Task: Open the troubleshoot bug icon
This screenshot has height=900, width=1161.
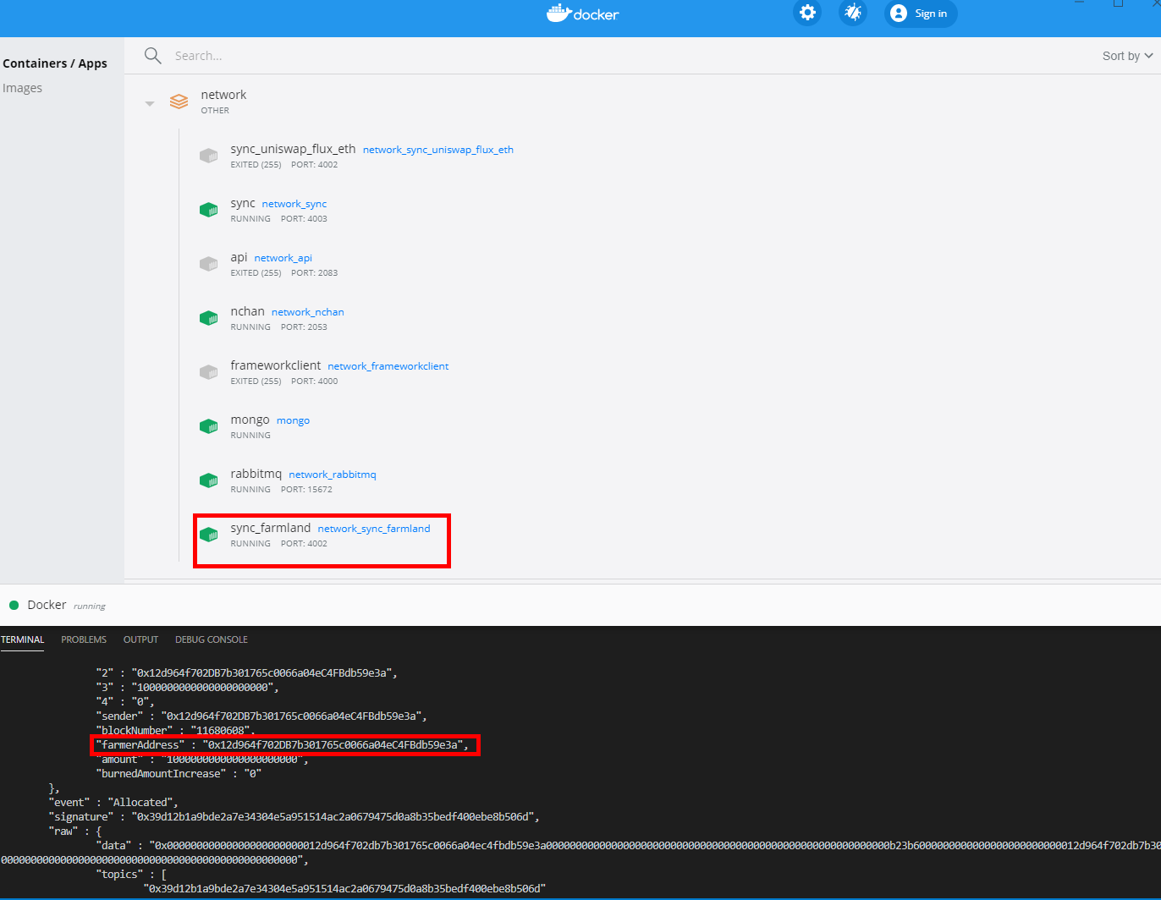Action: point(853,13)
